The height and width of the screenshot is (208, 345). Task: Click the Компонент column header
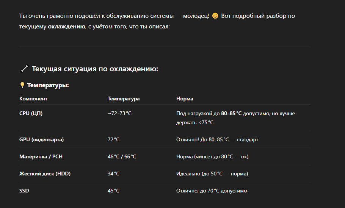[33, 99]
